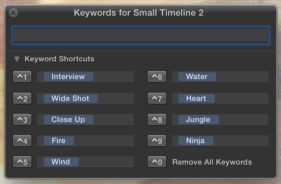Select the Wide Shot keyword token
Viewport: 281px width, 184px height.
point(70,98)
